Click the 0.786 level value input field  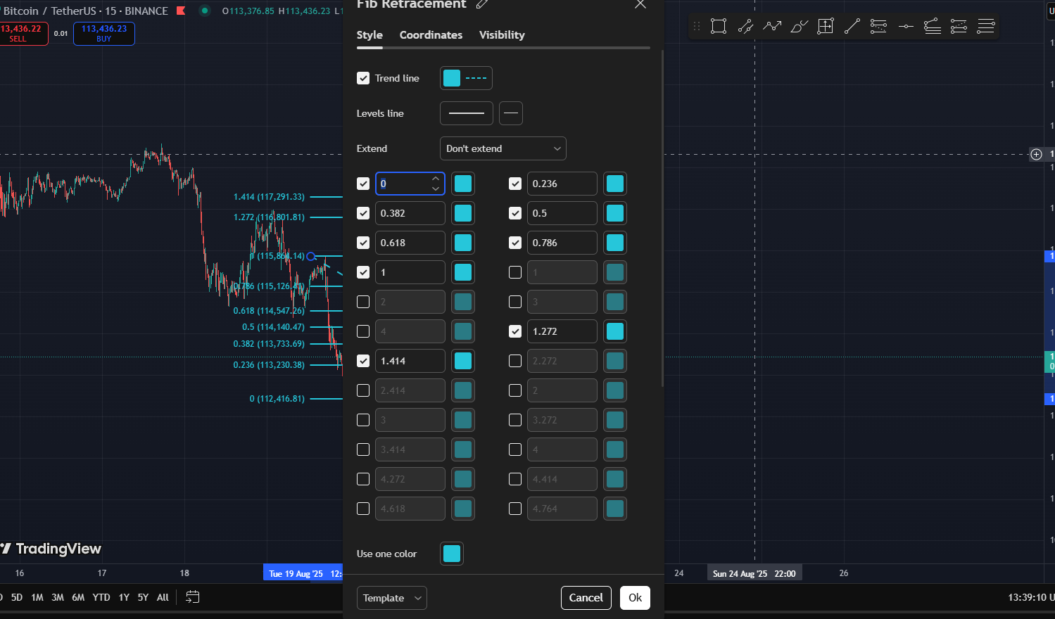pos(562,243)
